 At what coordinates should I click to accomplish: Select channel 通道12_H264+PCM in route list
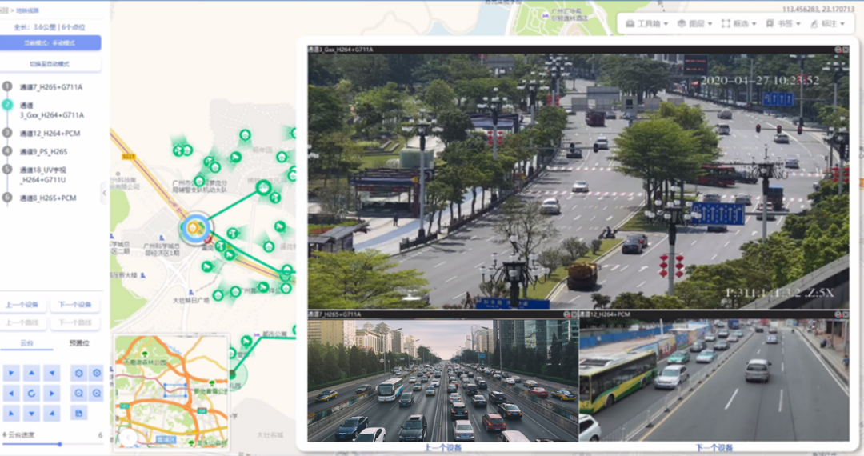(x=50, y=134)
